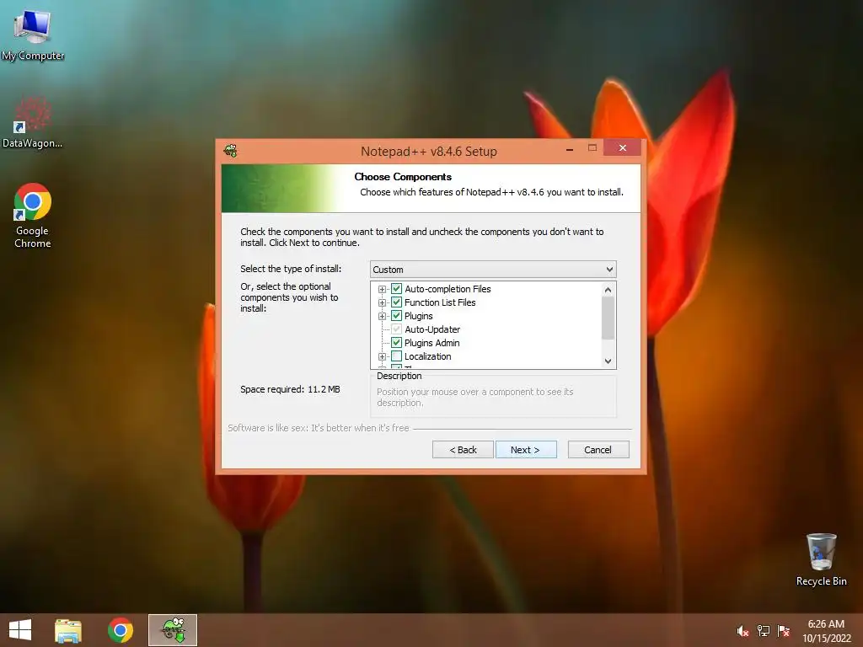
Task: Open the network tray icon
Action: pyautogui.click(x=764, y=631)
